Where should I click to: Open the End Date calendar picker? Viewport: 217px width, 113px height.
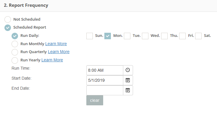128,90
